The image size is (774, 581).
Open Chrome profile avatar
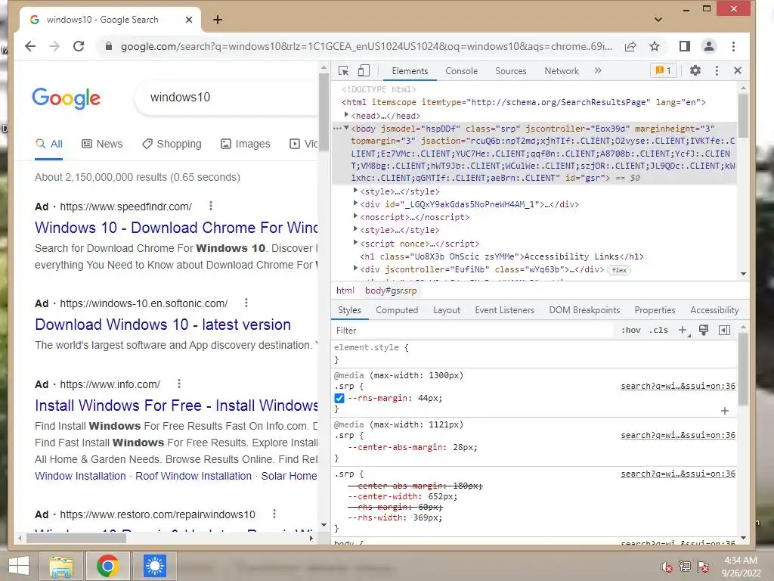pyautogui.click(x=709, y=46)
